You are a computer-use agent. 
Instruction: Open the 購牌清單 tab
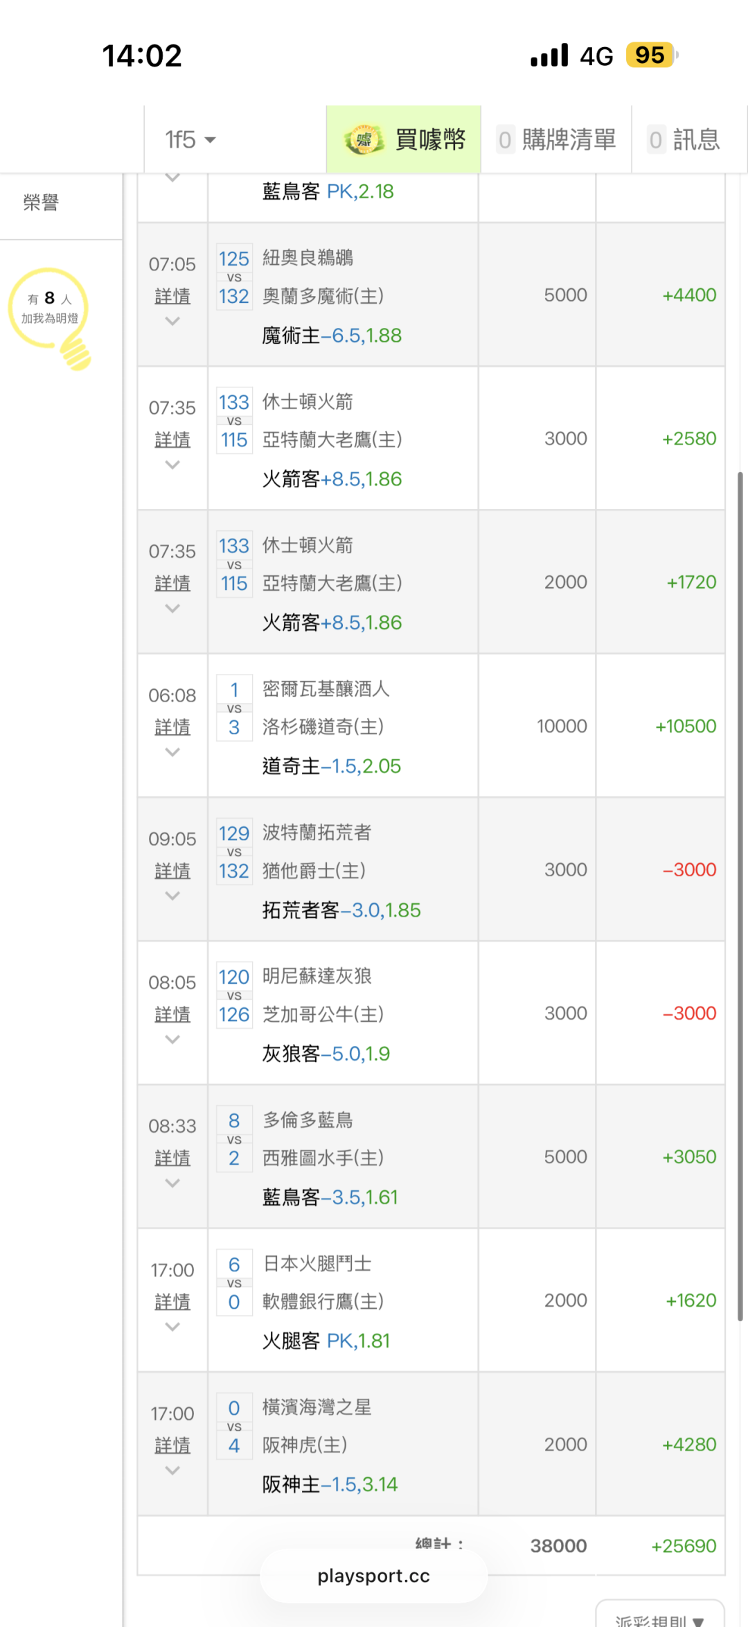click(557, 140)
